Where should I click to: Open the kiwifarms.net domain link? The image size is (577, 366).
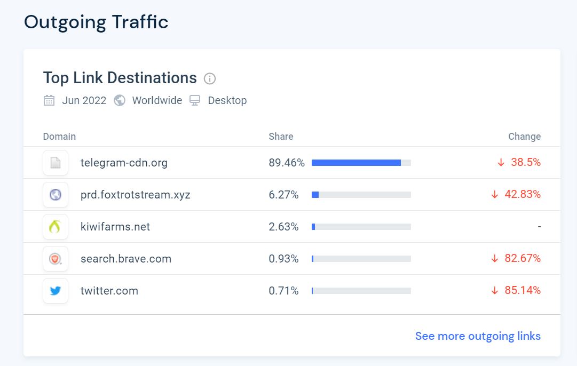(115, 227)
